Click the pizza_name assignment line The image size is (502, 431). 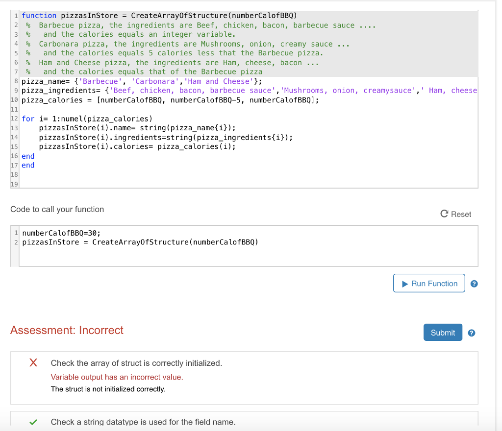point(142,81)
